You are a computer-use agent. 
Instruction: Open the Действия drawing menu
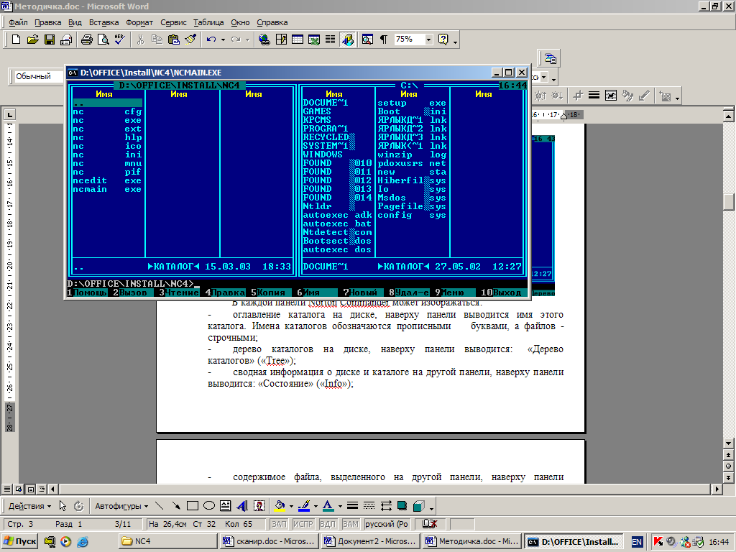coord(29,506)
